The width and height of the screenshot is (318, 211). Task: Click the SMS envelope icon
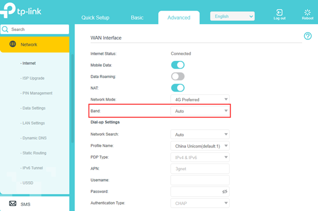[x=13, y=203]
